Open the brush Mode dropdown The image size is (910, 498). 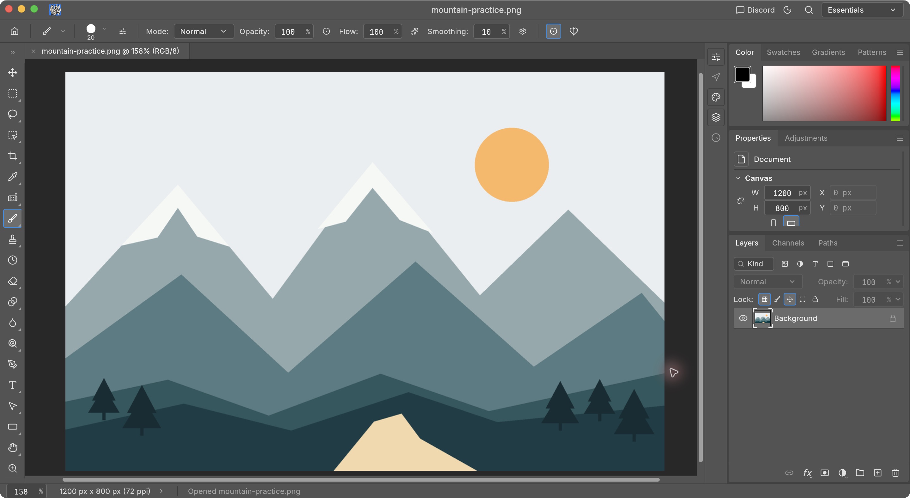[203, 32]
